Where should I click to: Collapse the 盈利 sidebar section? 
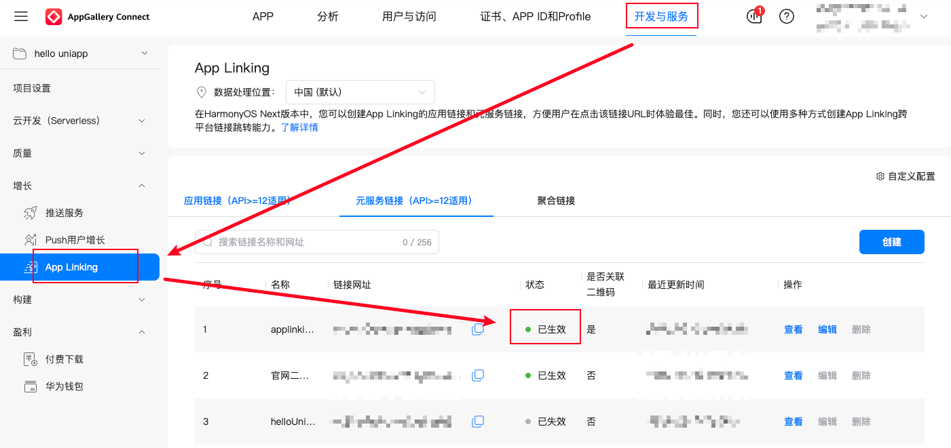coord(142,332)
